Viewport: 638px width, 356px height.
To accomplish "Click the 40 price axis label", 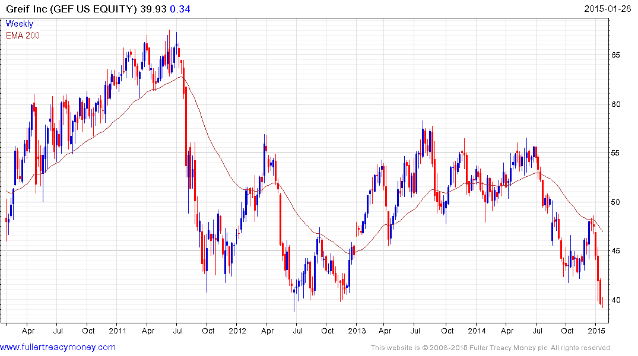I will pyautogui.click(x=615, y=300).
